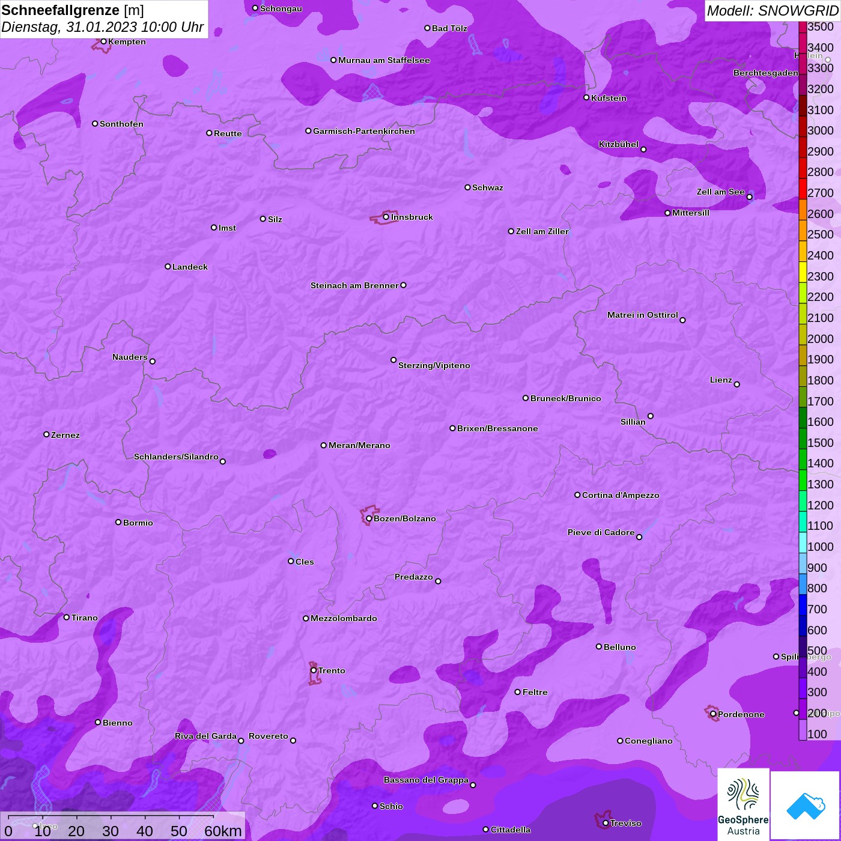
Task: Click the Schlanders/Silandro label
Action: [x=176, y=457]
